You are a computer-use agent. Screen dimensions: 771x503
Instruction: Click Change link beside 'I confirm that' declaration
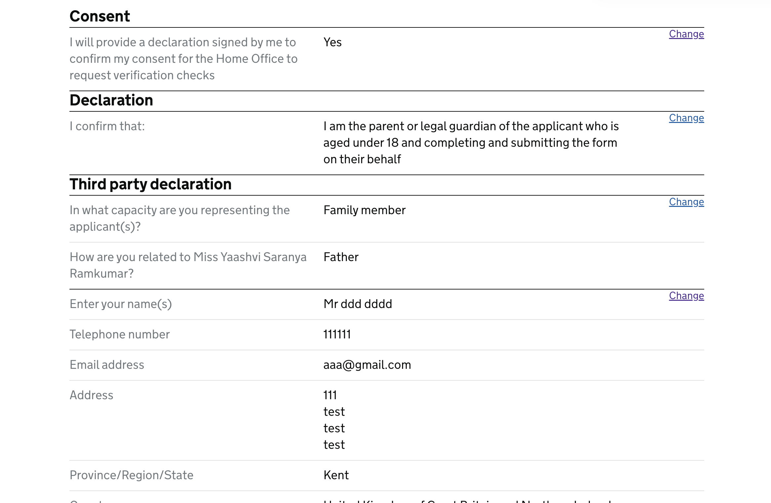[x=686, y=118]
